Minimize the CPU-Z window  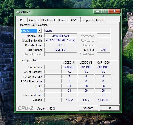98,11
